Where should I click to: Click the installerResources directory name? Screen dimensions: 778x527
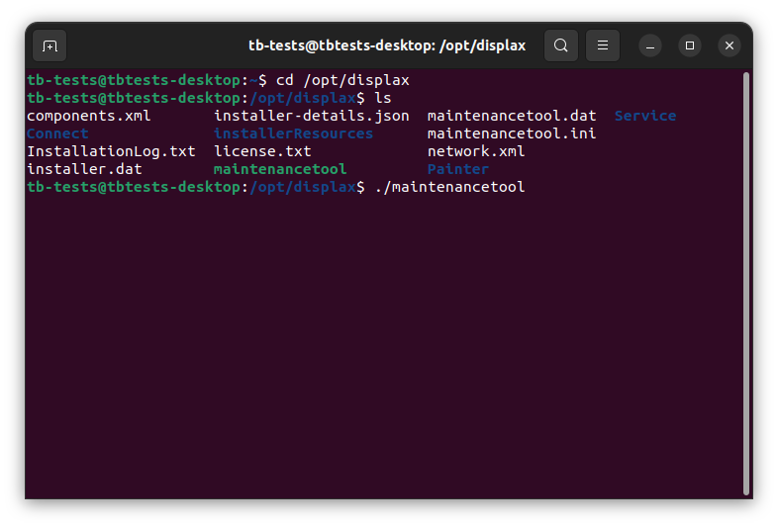(x=293, y=133)
